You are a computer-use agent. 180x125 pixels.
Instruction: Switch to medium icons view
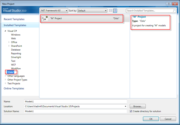pyautogui.click(x=115, y=11)
